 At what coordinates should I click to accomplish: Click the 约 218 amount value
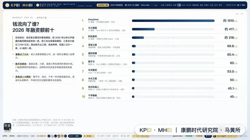click(229, 37)
